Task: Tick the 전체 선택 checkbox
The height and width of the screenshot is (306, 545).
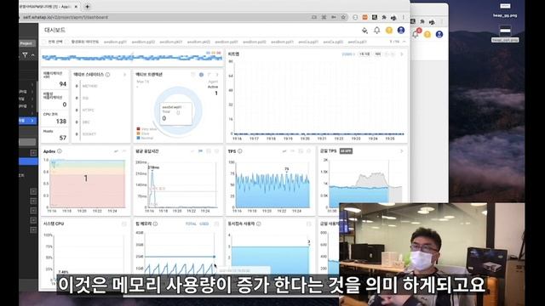Action: click(44, 42)
